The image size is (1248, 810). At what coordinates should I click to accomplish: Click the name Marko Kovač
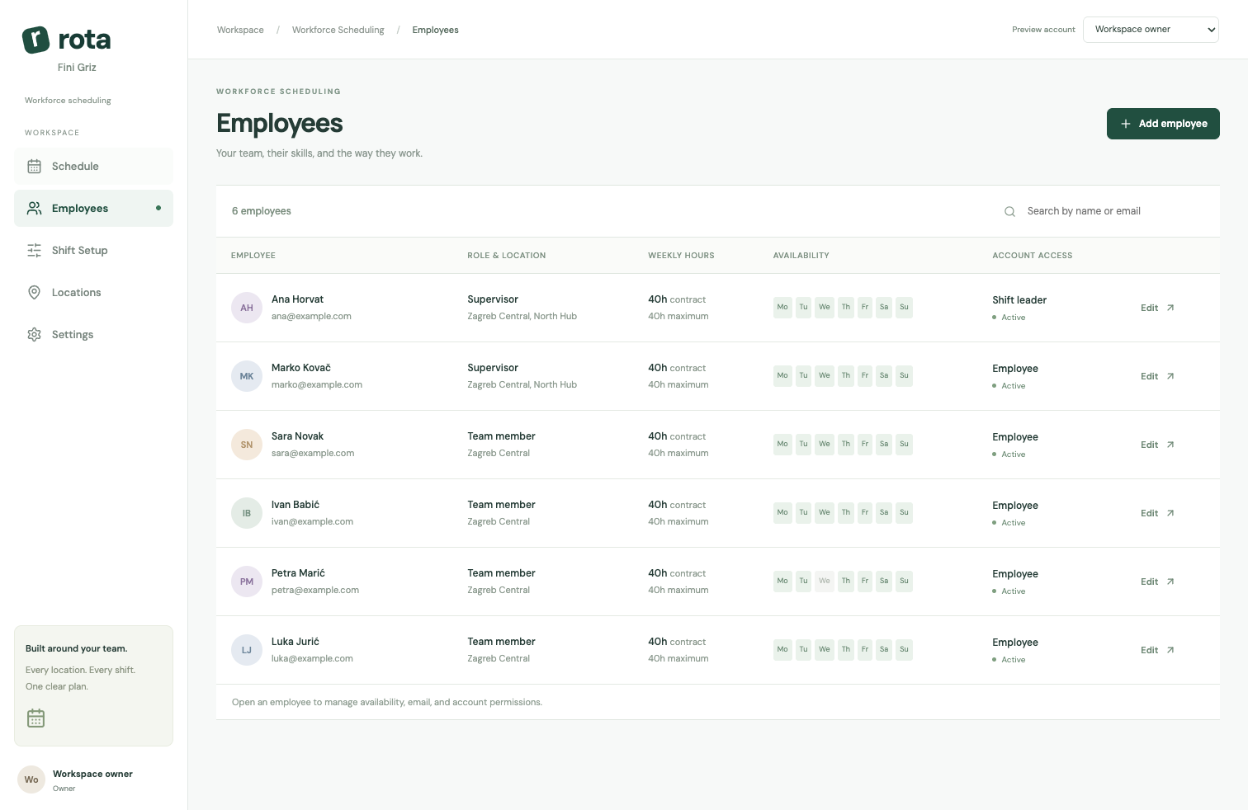click(301, 368)
